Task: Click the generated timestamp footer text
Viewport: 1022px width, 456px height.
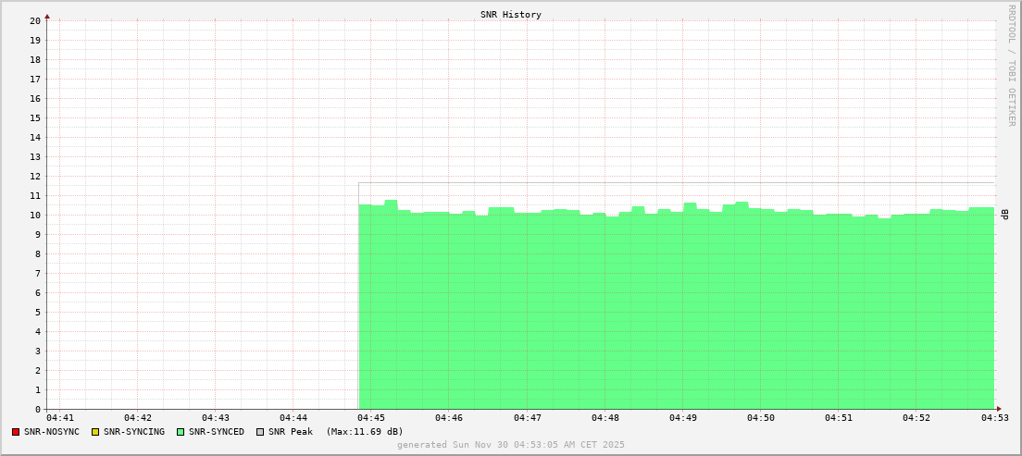Action: [511, 445]
